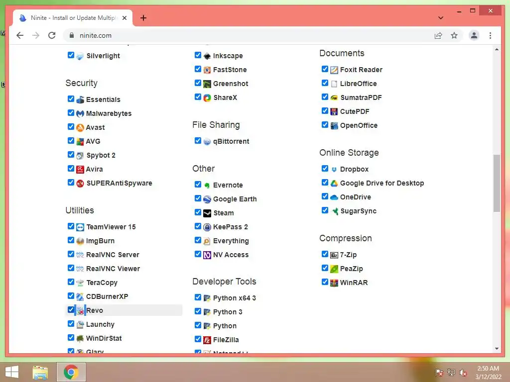Viewport: 510px width, 382px height.
Task: Click the page vertical scrollbar thumb
Action: click(x=497, y=183)
